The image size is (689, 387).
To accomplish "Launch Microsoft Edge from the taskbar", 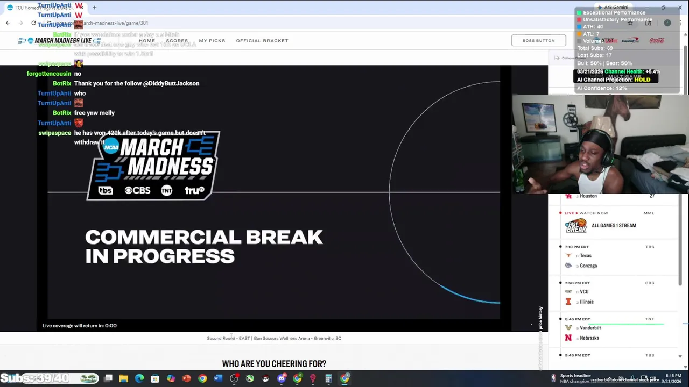I will [x=139, y=378].
